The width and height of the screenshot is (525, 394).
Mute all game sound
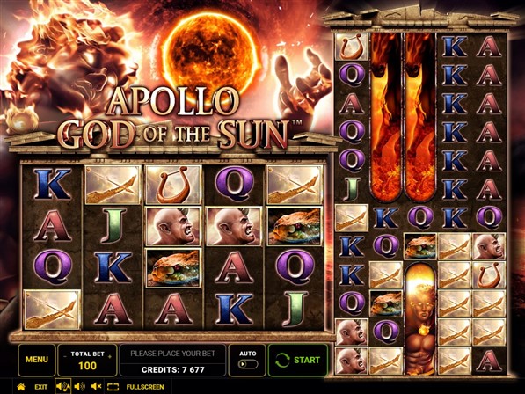click(96, 387)
